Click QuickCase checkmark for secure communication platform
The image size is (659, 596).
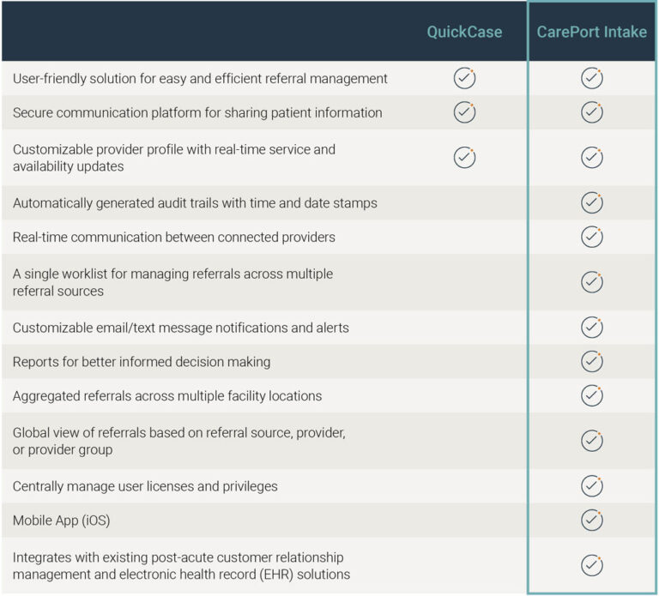464,112
